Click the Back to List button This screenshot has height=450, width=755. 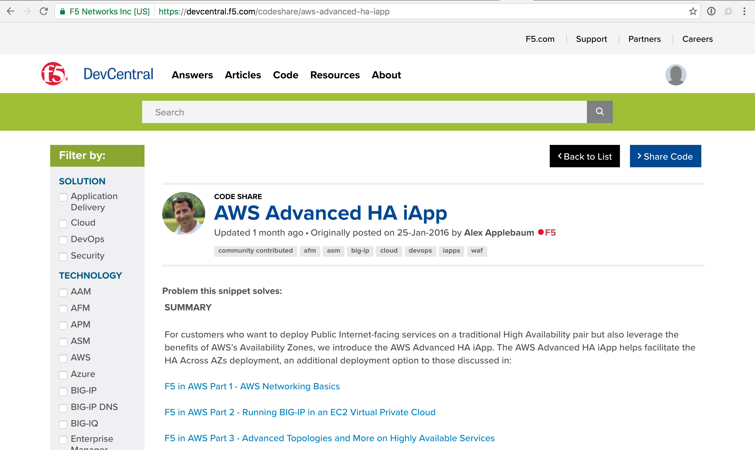click(585, 156)
